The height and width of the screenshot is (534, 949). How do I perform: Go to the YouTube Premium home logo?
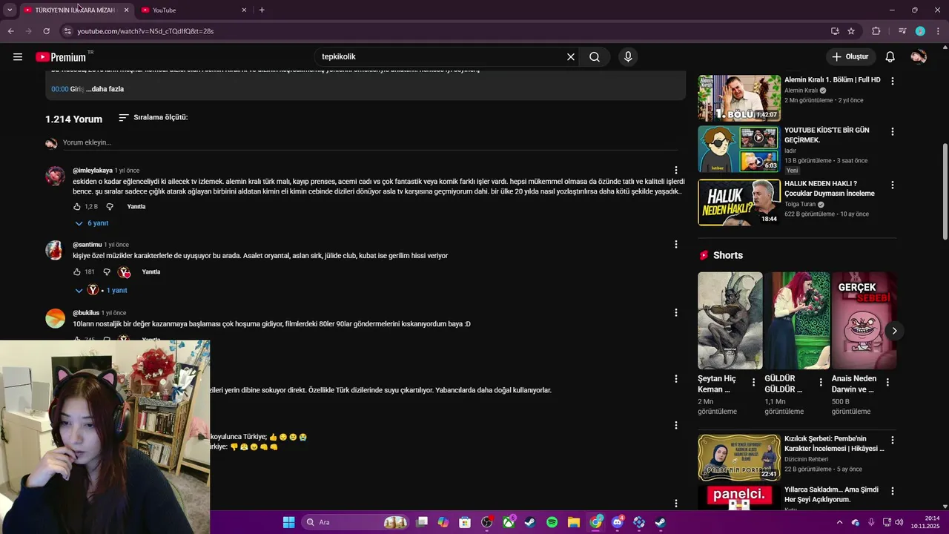point(61,57)
